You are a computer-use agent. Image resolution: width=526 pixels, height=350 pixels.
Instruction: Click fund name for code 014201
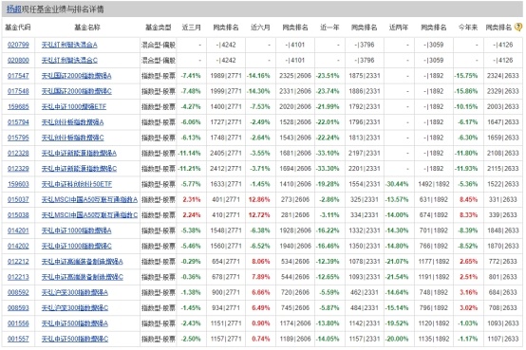click(x=77, y=230)
